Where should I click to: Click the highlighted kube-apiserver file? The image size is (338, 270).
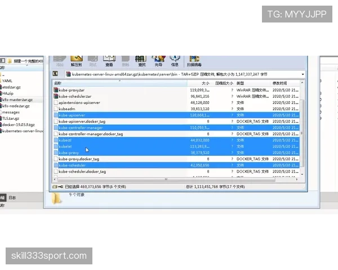click(x=176, y=115)
